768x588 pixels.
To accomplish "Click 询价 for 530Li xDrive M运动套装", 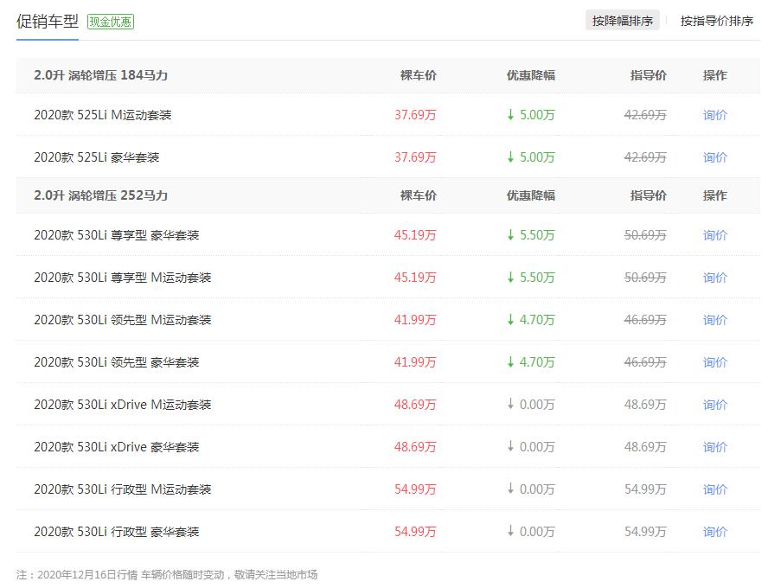I will (714, 405).
